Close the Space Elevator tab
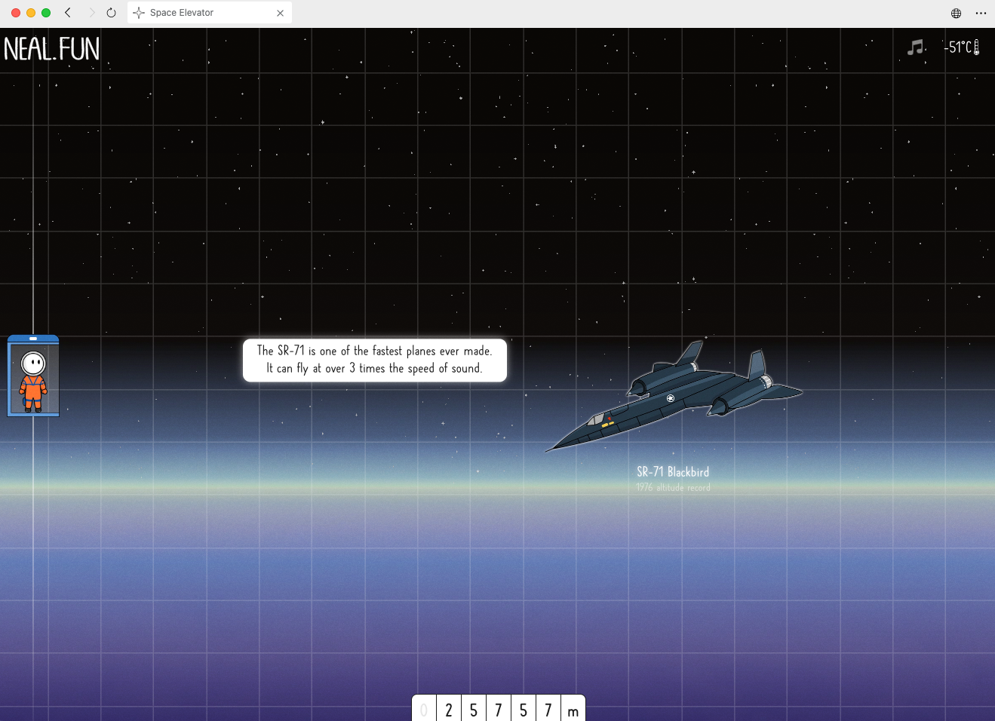The height and width of the screenshot is (721, 995). (280, 13)
